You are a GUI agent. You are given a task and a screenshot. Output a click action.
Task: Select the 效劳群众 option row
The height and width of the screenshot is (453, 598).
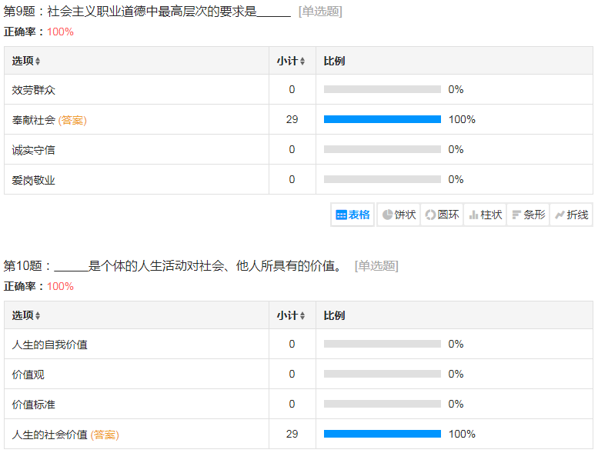(34, 90)
